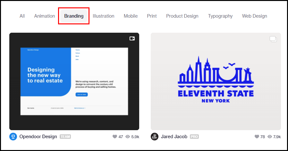Like the Opendoor Design shot
Screen dimensions: 288x151
pyautogui.click(x=115, y=137)
